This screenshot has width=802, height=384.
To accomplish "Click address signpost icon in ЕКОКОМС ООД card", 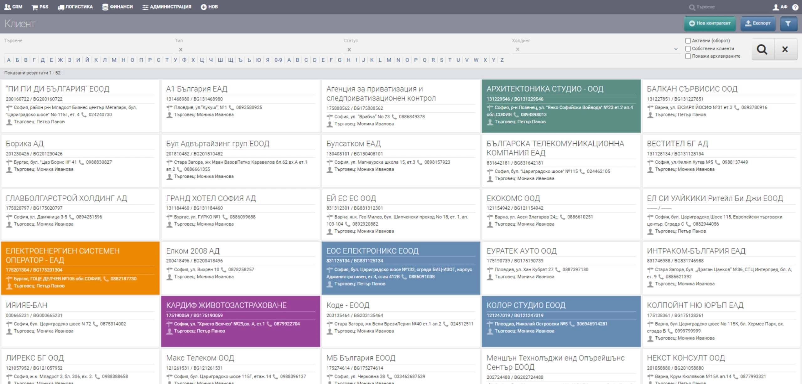I will (x=490, y=217).
